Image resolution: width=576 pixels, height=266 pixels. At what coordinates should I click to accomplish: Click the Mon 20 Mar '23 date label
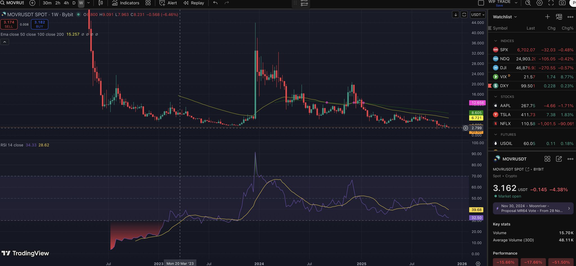(180, 263)
